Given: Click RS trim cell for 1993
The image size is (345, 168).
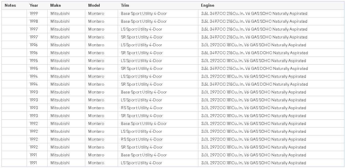Looking at the screenshot, I should pos(142,108).
